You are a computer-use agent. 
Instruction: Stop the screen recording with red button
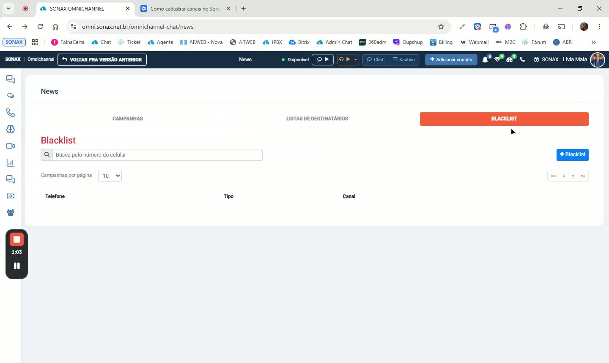(x=17, y=239)
